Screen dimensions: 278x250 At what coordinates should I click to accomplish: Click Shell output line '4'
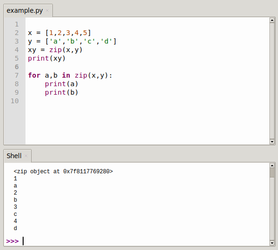[16, 221]
